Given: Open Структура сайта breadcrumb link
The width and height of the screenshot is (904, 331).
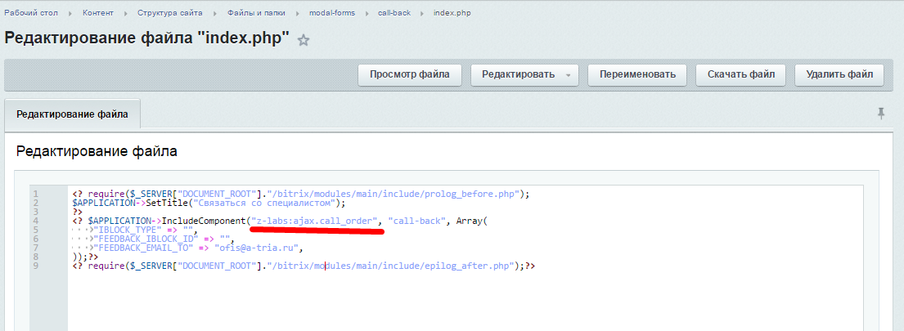Looking at the screenshot, I should click(169, 12).
